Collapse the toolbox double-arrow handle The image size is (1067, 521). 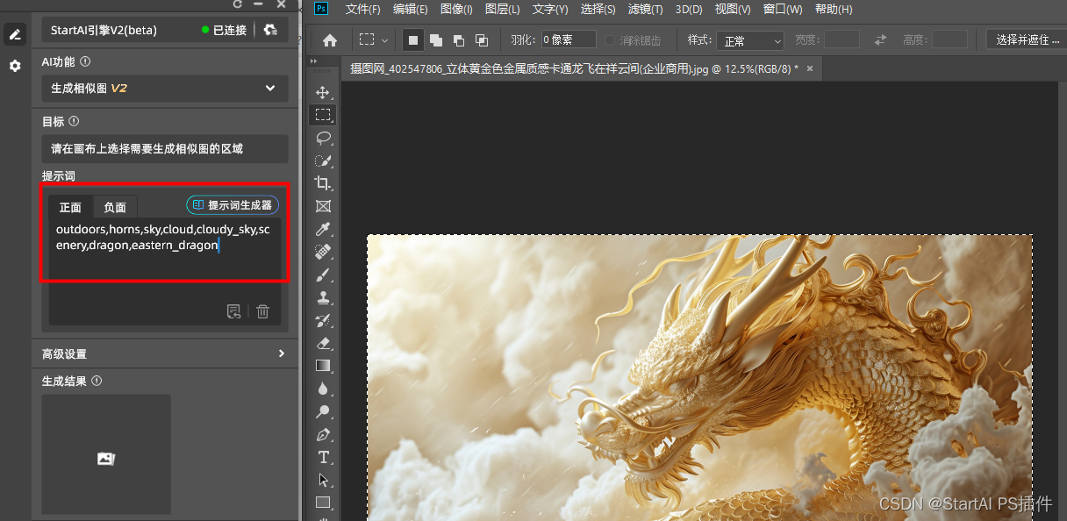tap(312, 63)
